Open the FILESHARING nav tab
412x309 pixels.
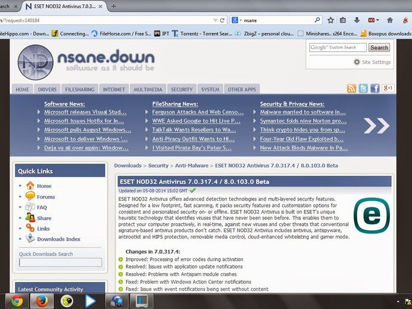tap(80, 89)
